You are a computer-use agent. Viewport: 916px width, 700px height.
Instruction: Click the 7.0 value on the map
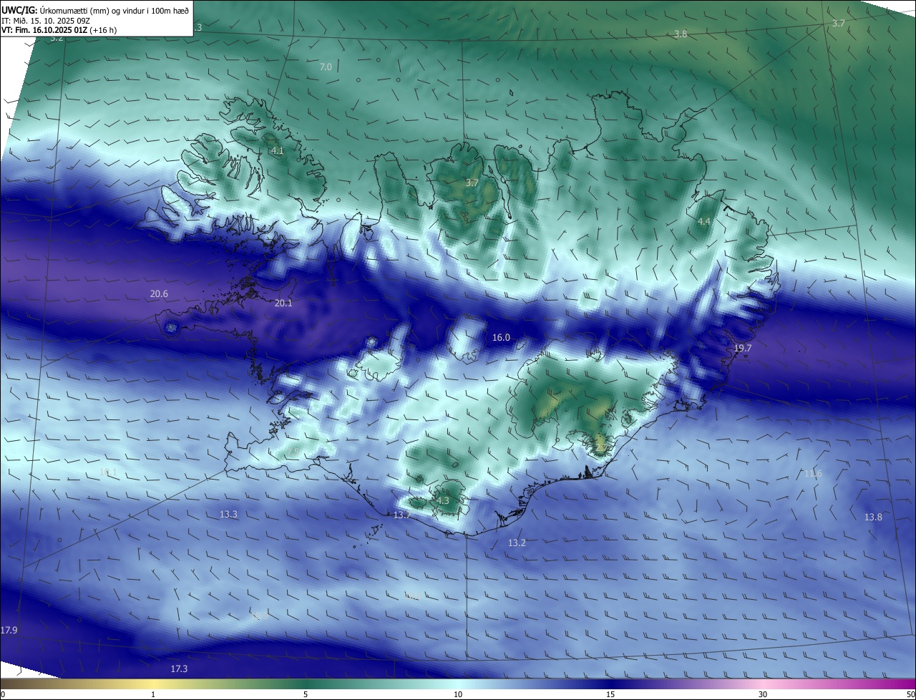coord(326,67)
